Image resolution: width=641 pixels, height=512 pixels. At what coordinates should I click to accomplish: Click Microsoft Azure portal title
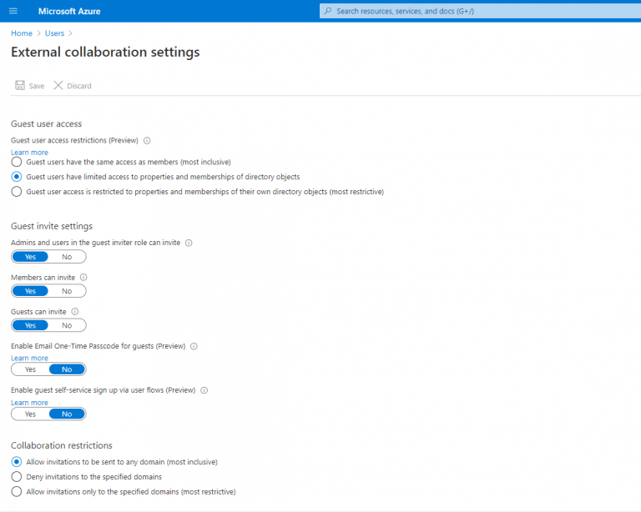(69, 11)
